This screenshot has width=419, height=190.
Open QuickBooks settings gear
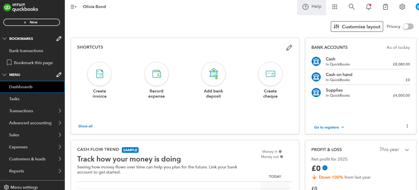tap(402, 7)
